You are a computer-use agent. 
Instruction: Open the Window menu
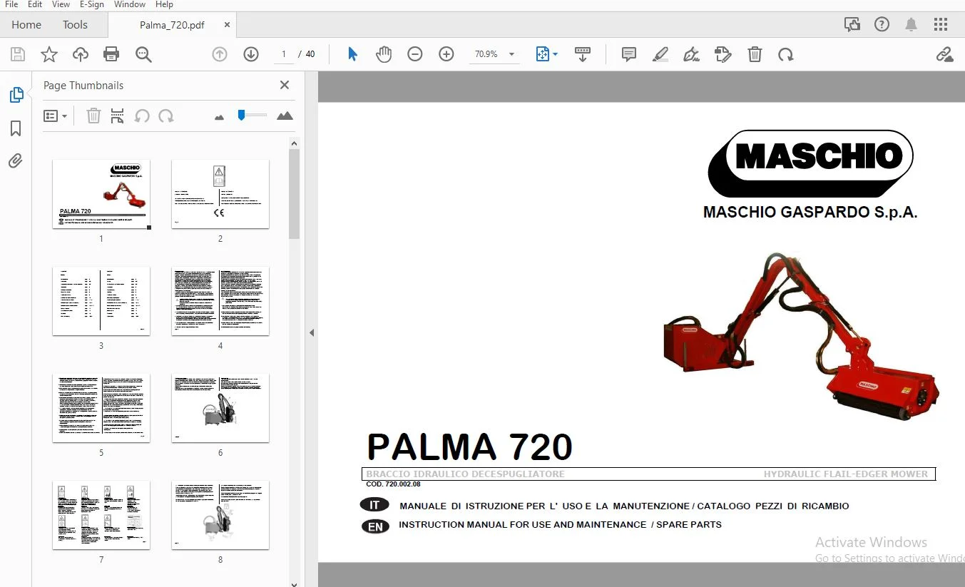(130, 4)
